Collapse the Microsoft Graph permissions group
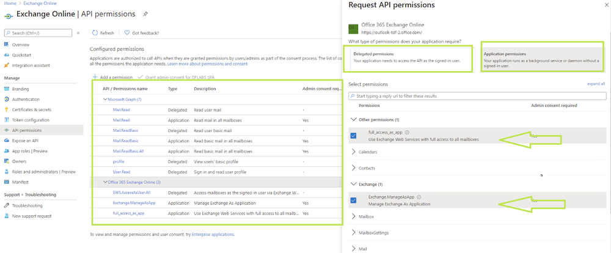611x253 pixels. point(104,99)
